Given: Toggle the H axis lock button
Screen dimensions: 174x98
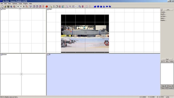Looking at the screenshot, I should (x=18, y=7).
